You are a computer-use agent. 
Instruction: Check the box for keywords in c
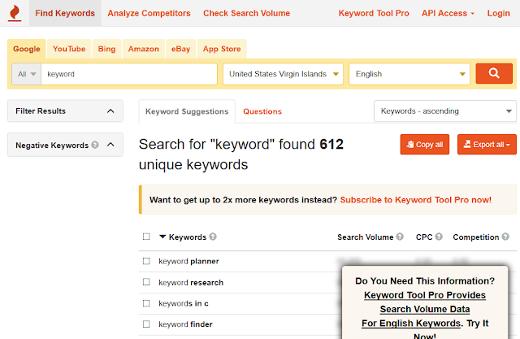pyautogui.click(x=146, y=303)
